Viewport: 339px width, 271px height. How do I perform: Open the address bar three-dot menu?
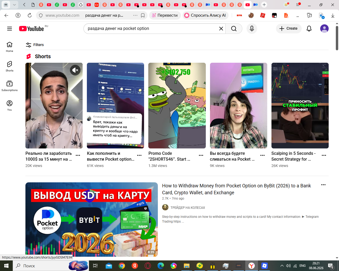point(135,15)
